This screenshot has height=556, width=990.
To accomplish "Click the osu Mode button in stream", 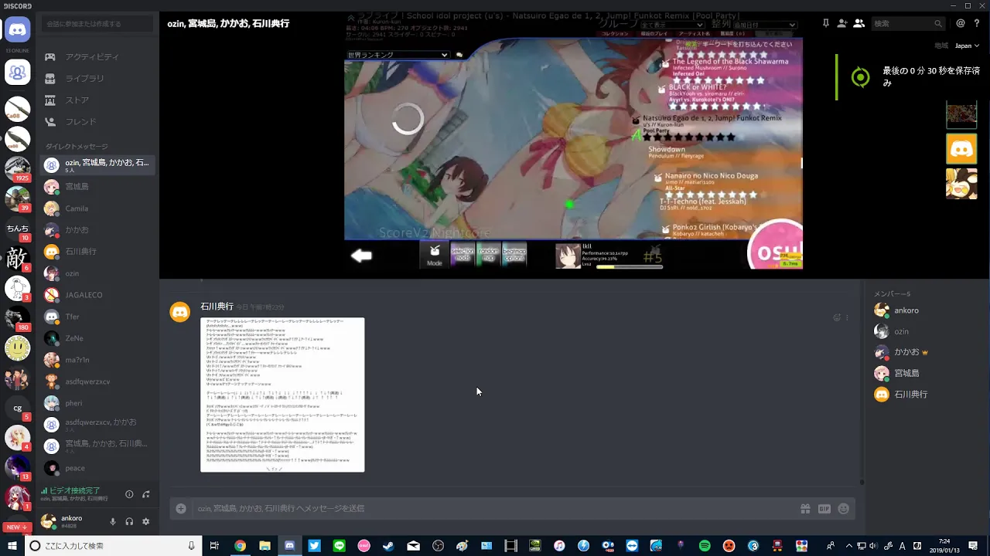I will [x=435, y=255].
